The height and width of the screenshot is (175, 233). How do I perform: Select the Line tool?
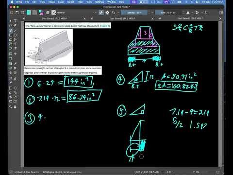click(15, 31)
